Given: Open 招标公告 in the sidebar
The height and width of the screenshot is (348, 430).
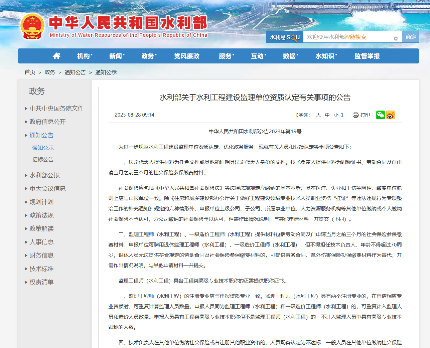Looking at the screenshot, I should pyautogui.click(x=43, y=160).
